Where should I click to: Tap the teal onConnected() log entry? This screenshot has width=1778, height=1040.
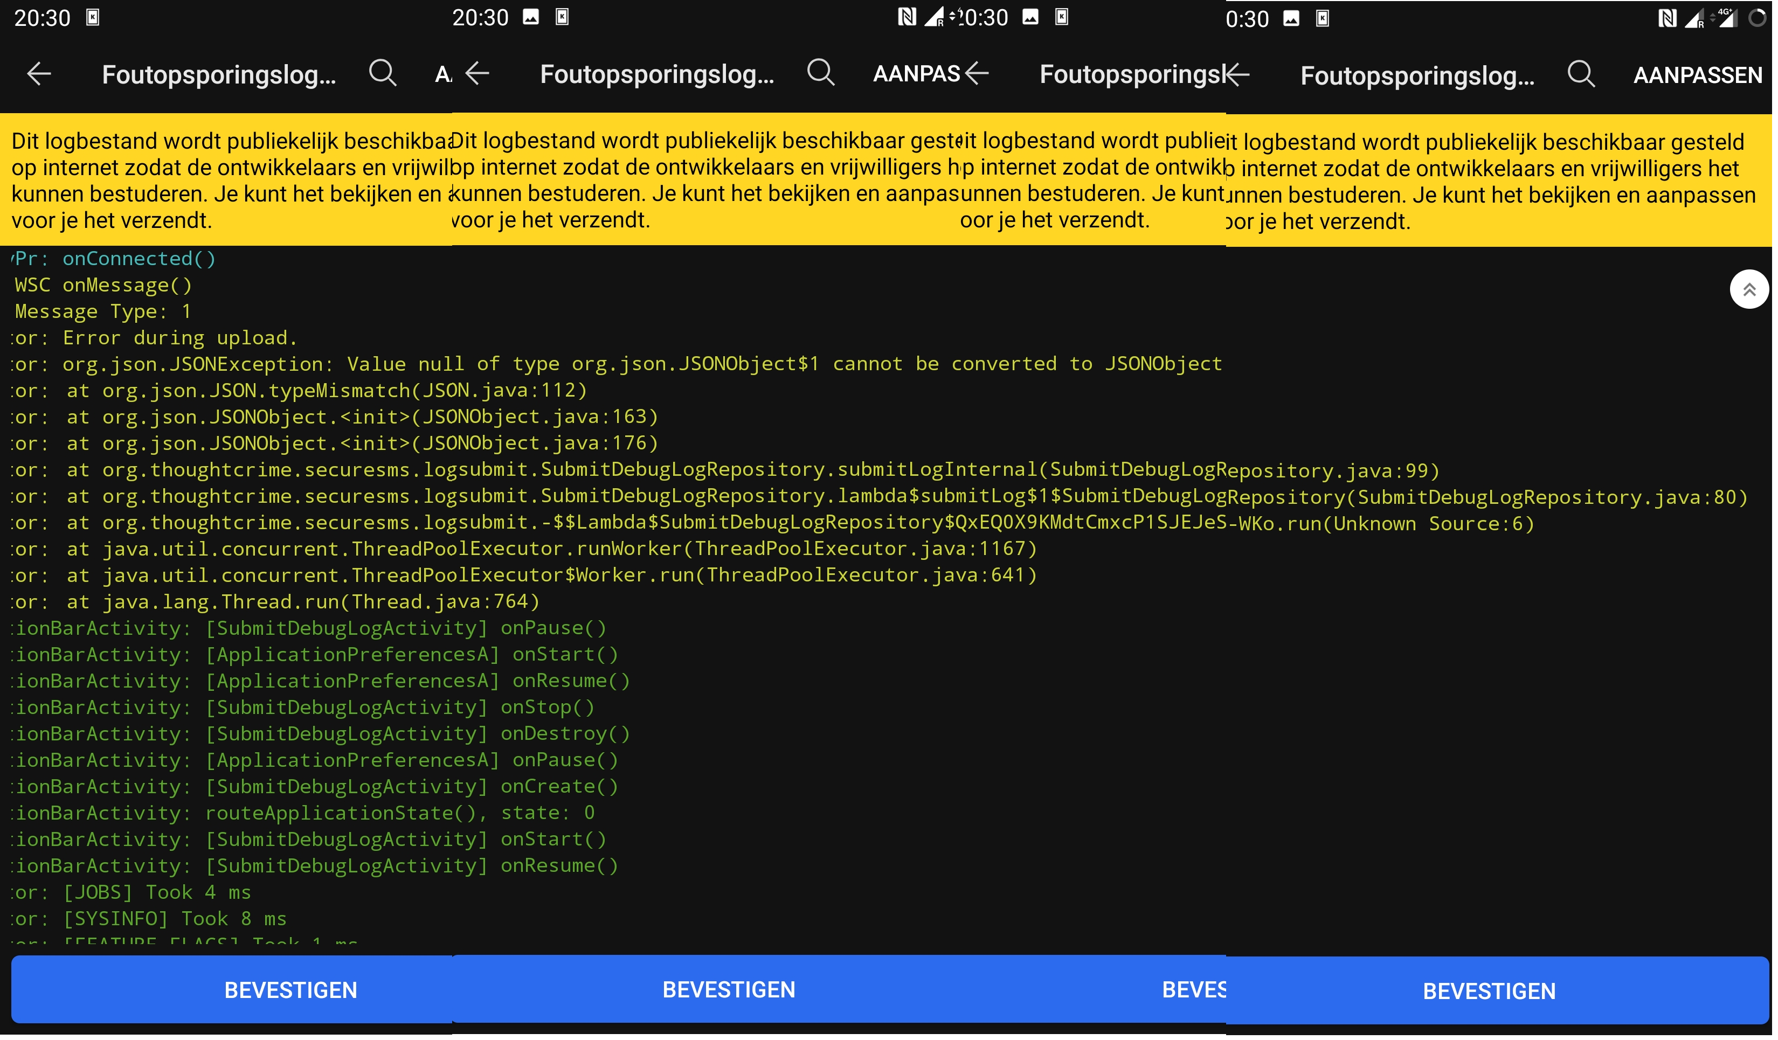(x=139, y=259)
